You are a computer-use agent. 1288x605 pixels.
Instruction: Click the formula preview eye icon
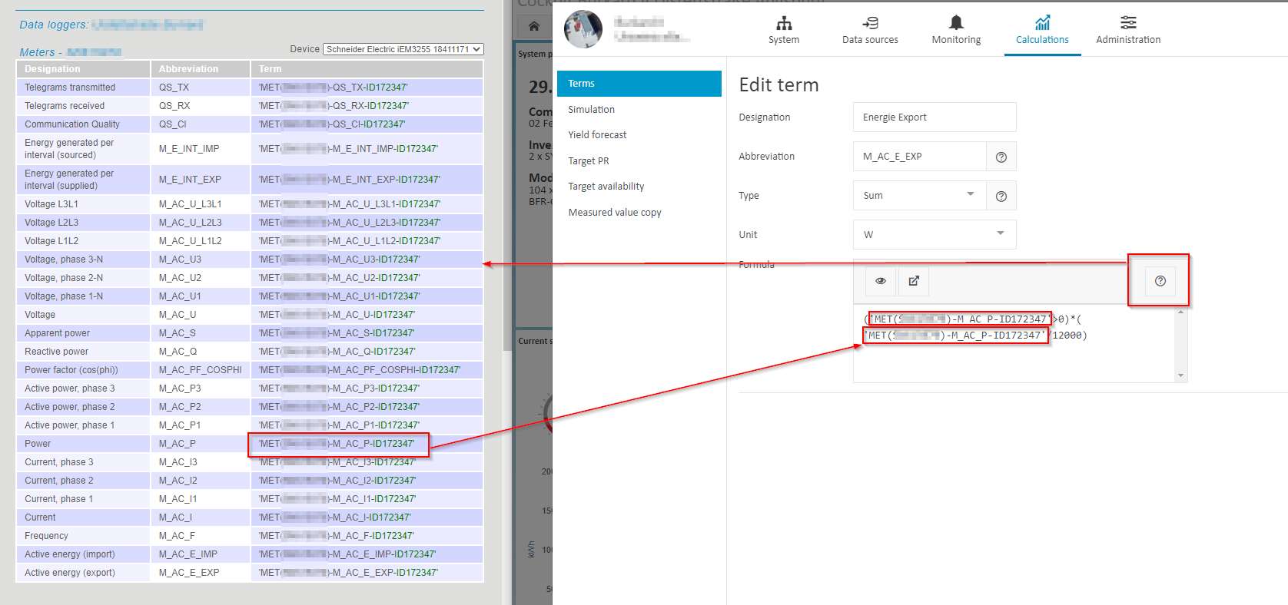coord(881,281)
